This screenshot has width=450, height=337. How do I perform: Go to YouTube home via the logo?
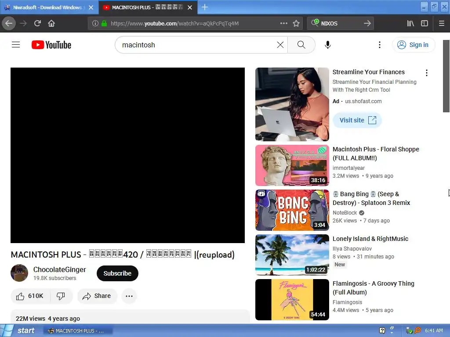(51, 45)
